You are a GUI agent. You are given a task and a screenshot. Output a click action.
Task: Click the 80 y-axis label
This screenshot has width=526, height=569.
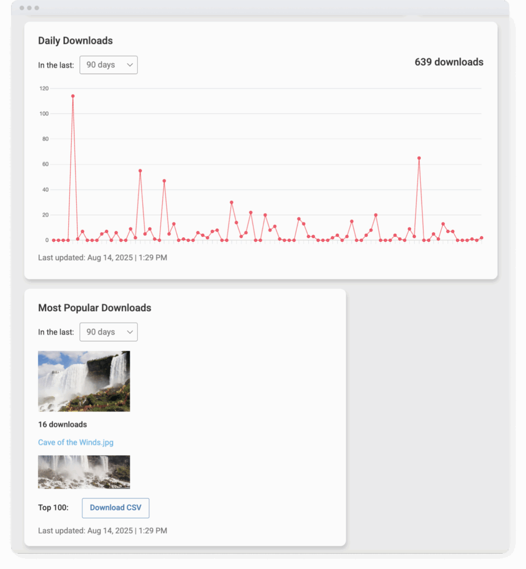pos(45,139)
